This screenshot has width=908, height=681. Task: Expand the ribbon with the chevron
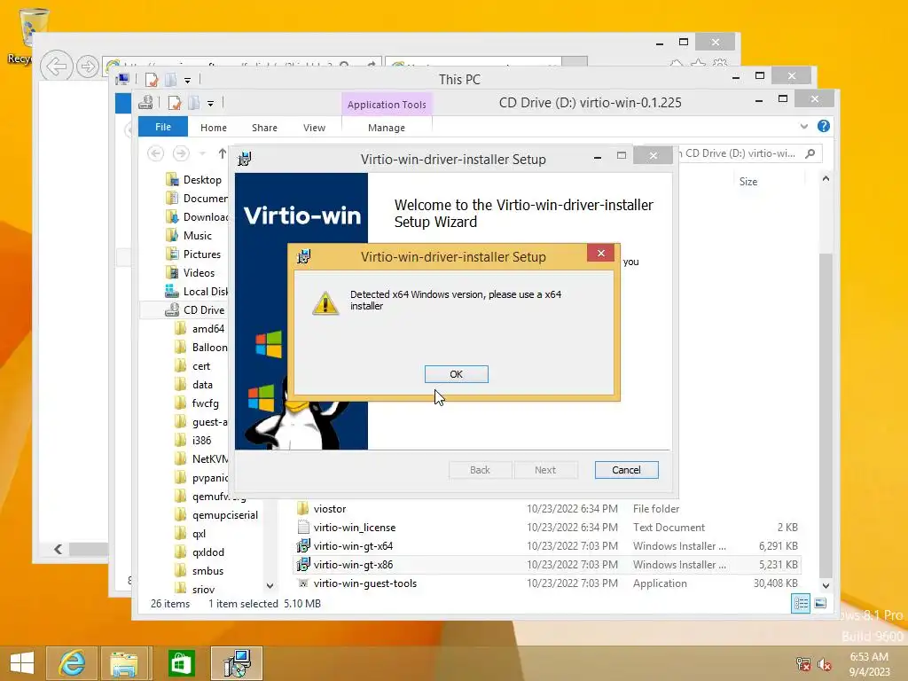tap(803, 126)
